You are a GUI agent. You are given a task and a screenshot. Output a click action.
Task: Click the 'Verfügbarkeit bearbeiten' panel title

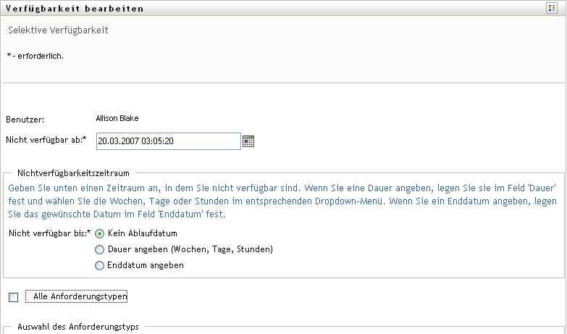pos(75,9)
